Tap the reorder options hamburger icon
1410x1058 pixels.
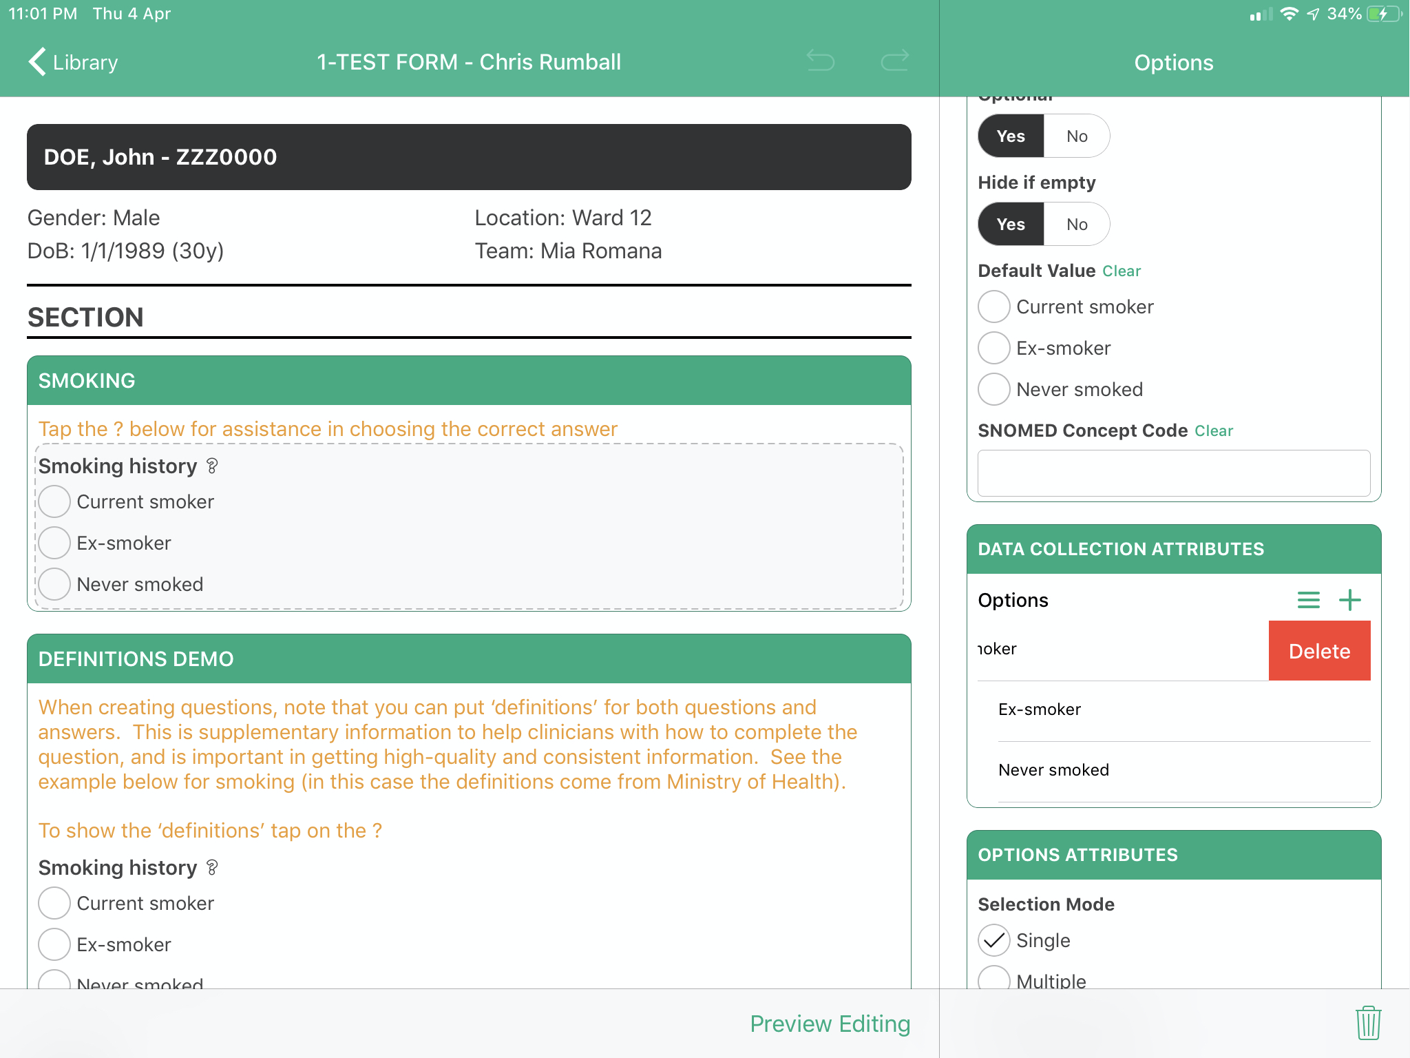[1308, 600]
